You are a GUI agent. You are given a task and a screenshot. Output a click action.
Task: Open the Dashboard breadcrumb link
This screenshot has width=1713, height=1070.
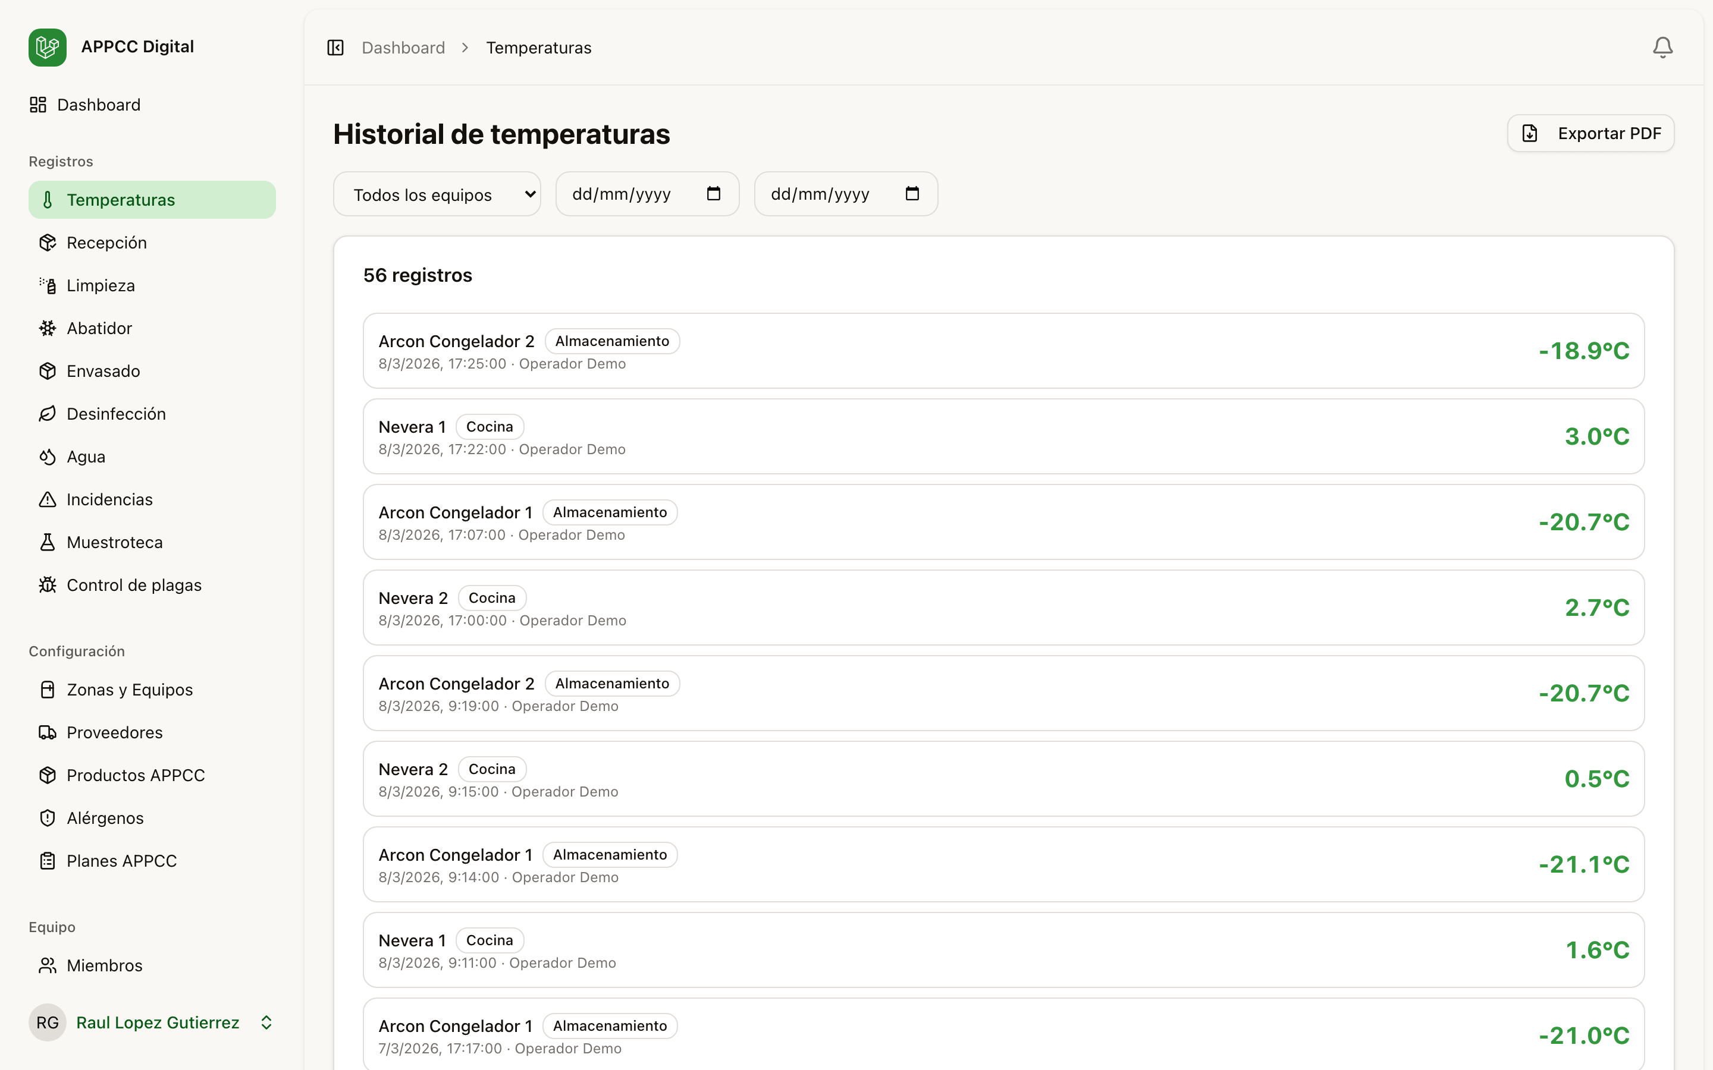point(403,47)
